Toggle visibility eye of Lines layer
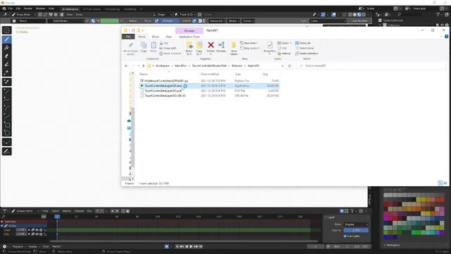Image resolution: width=451 pixels, height=254 pixels. click(37, 230)
